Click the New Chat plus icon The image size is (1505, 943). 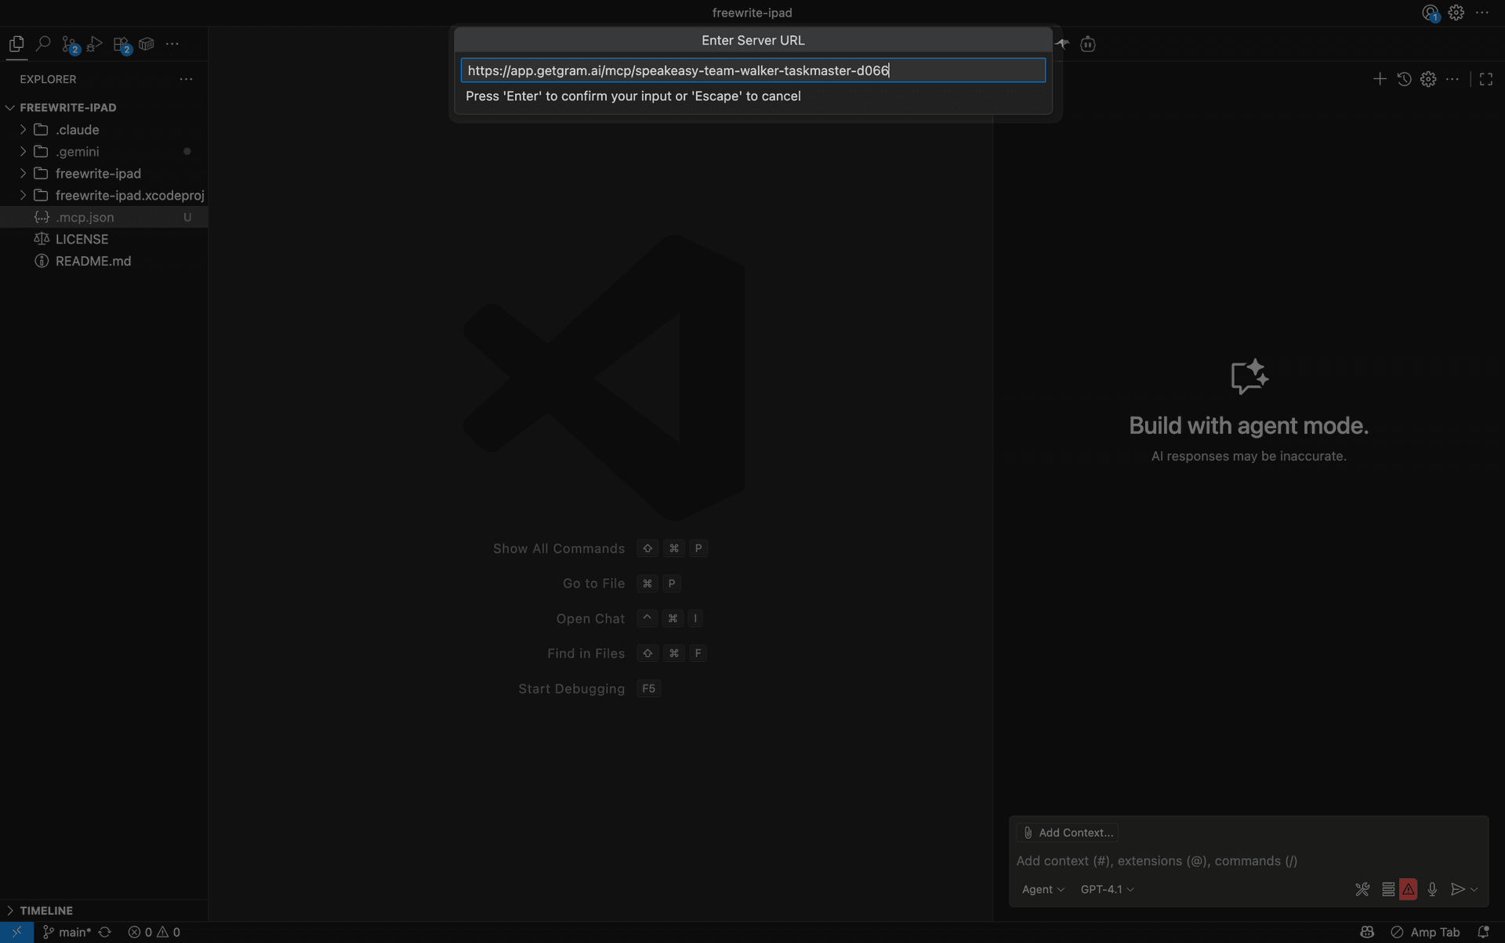point(1380,78)
